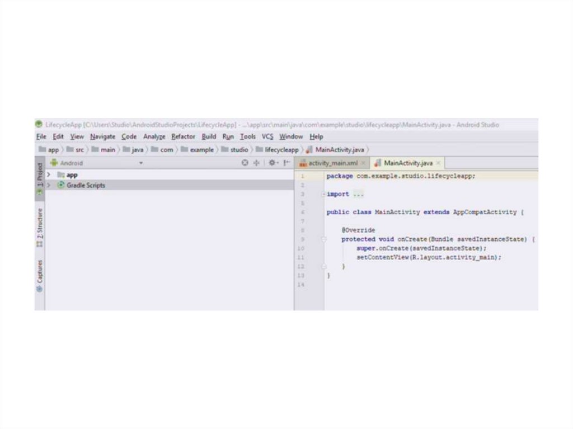Open the Code menu

click(x=129, y=136)
